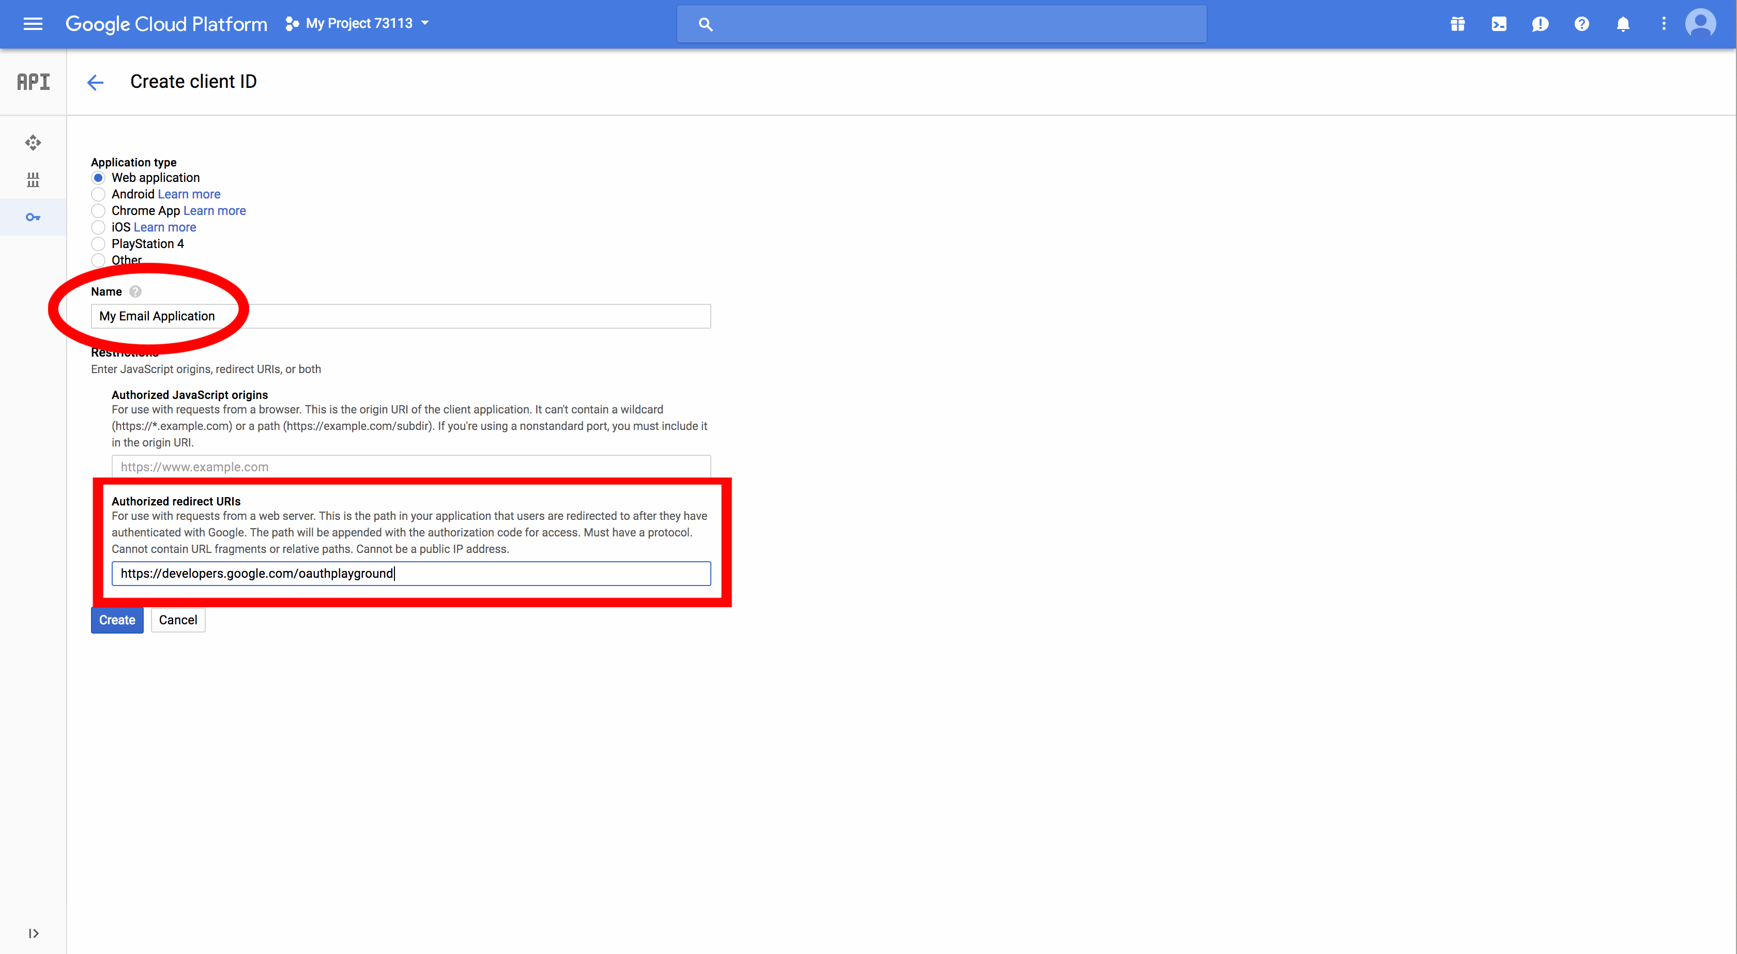The width and height of the screenshot is (1737, 954).
Task: Click the Google Cloud Platform logo
Action: [166, 24]
